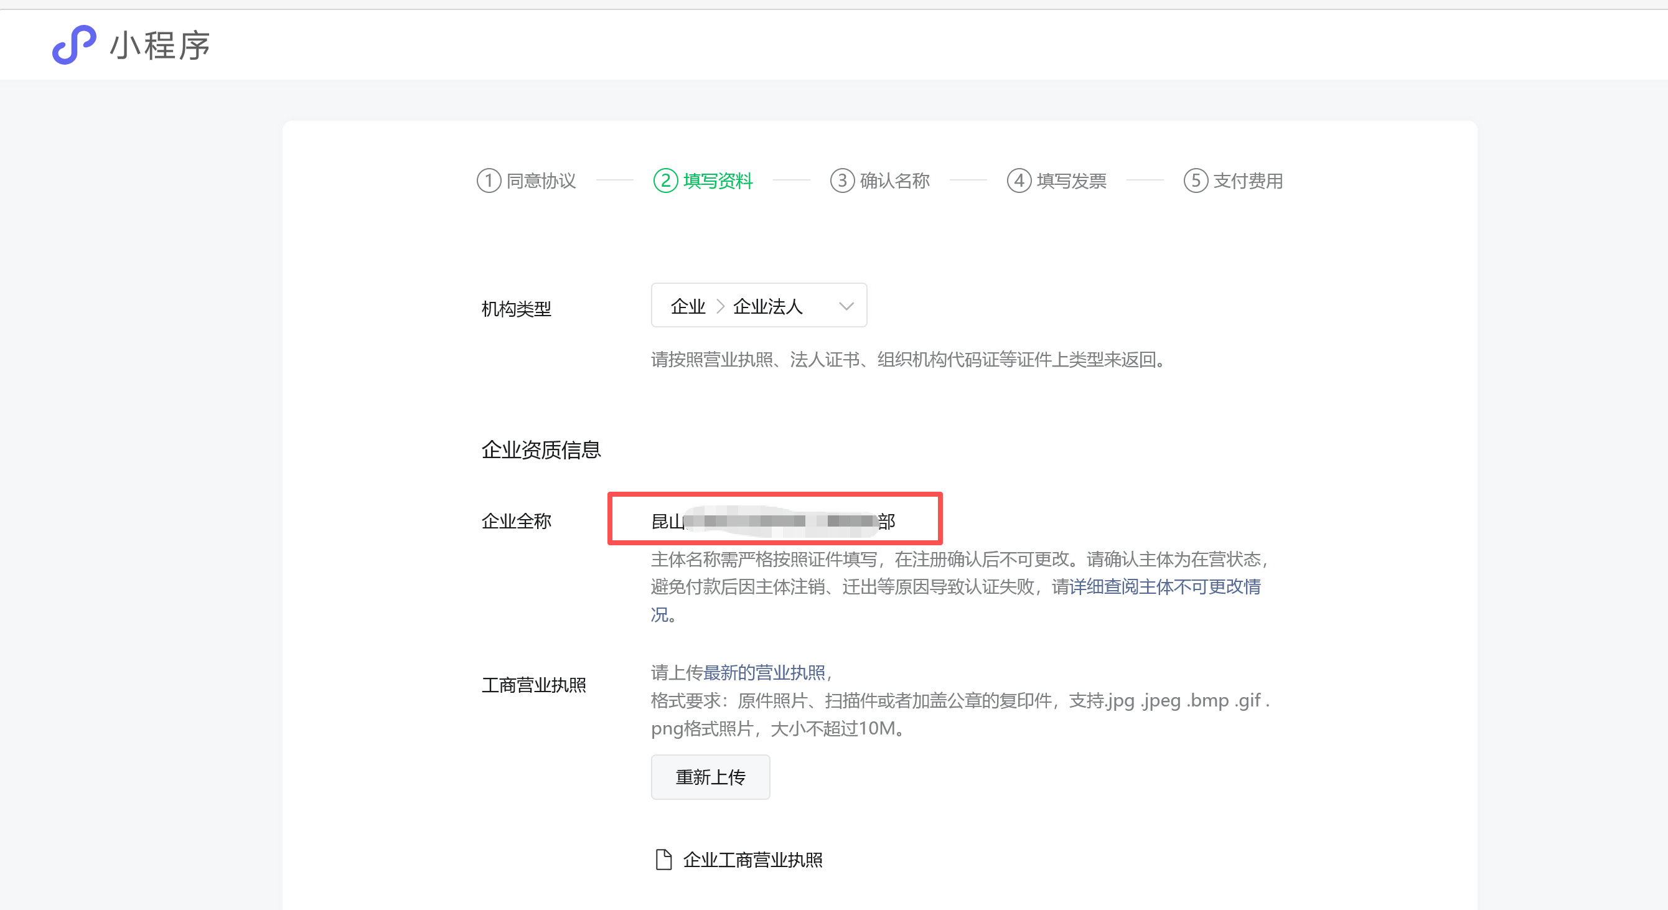Click the document icon beside 企业工商营业执照
This screenshot has width=1668, height=910.
663,860
